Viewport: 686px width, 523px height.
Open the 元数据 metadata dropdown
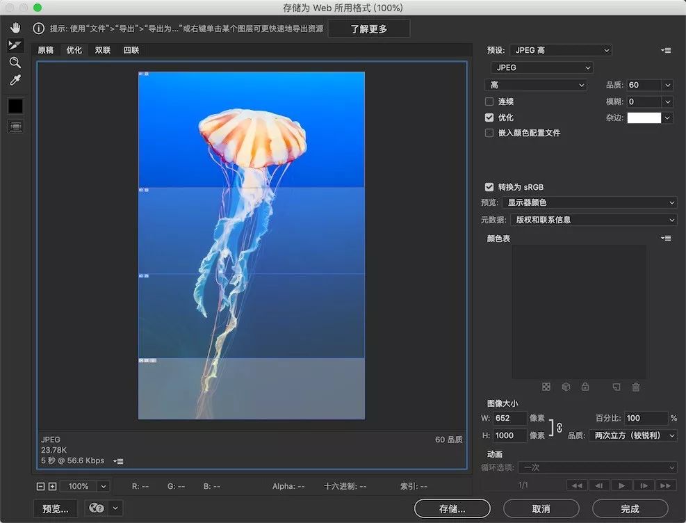pos(592,220)
